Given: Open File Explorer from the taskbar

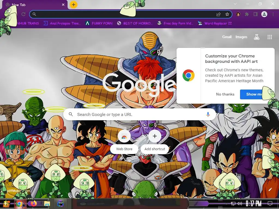Looking at the screenshot, I should 47,204.
